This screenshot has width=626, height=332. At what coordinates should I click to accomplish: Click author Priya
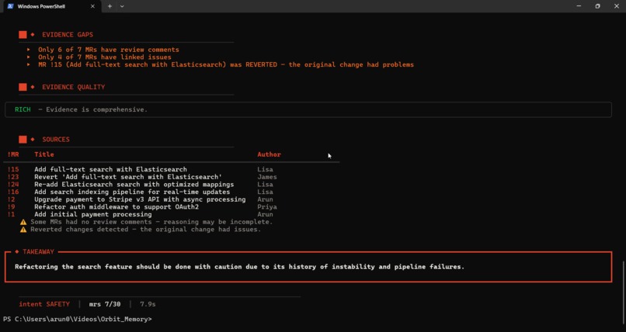pos(267,207)
